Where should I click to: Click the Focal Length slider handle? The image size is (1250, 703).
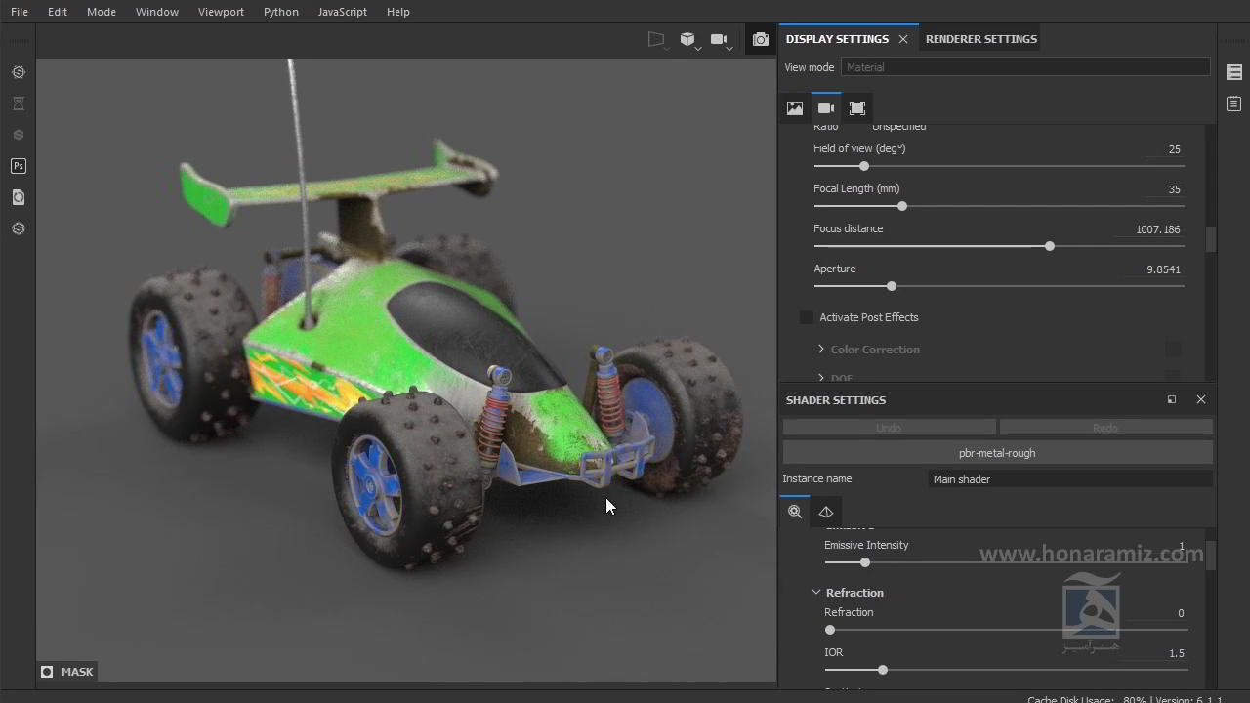click(902, 206)
